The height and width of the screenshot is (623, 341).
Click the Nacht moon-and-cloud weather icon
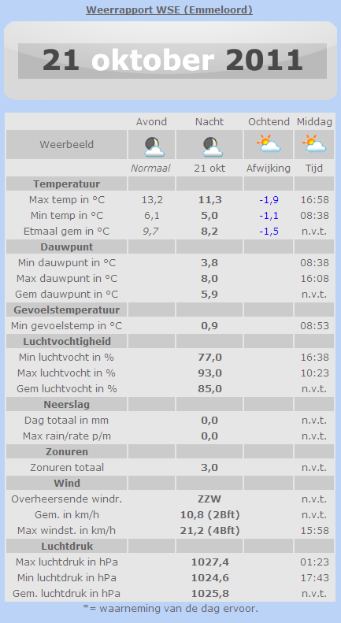click(x=213, y=147)
